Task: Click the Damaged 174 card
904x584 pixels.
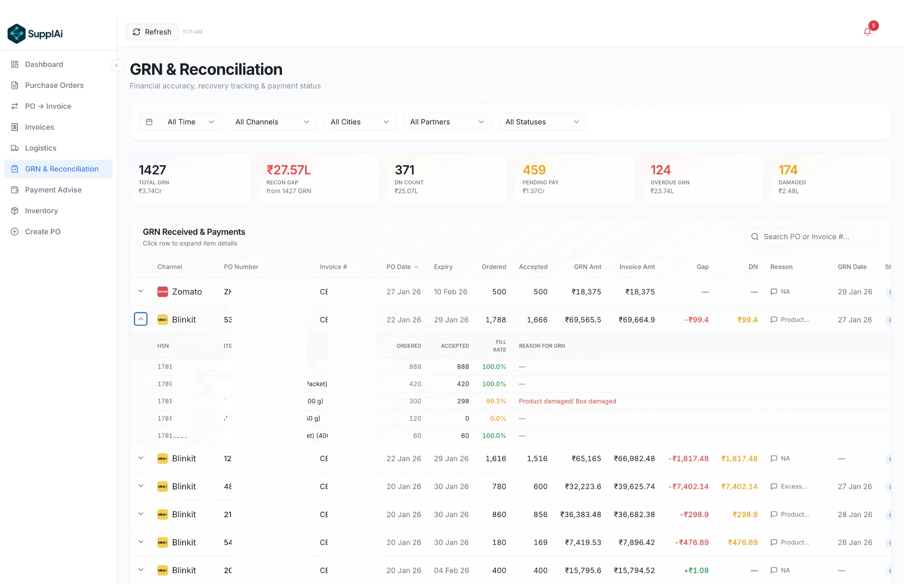Action: pos(830,178)
